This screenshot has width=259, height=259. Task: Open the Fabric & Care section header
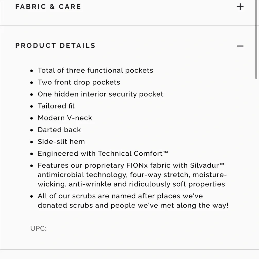click(x=48, y=7)
